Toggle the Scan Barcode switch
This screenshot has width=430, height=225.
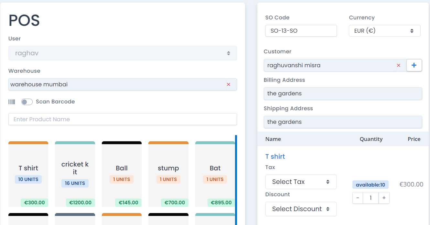27,102
